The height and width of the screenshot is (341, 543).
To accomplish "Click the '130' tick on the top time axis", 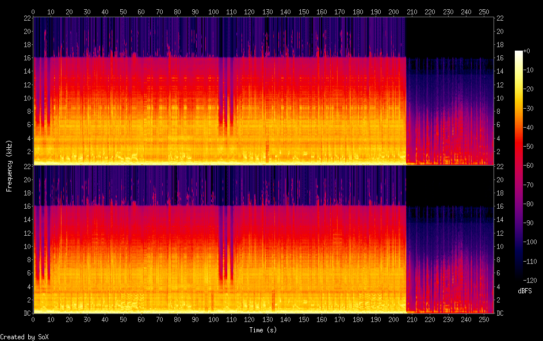I will 267,12.
